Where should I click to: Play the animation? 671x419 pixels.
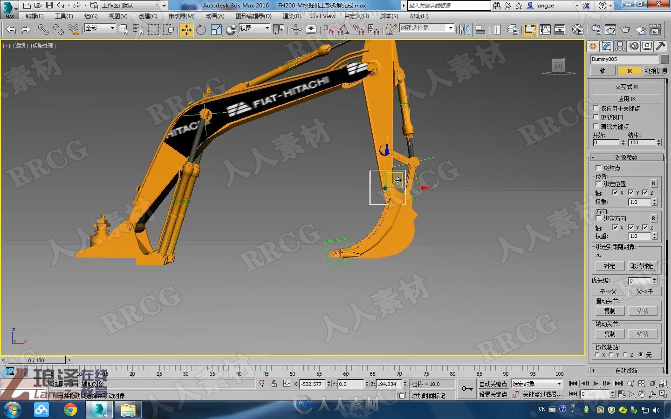click(596, 384)
